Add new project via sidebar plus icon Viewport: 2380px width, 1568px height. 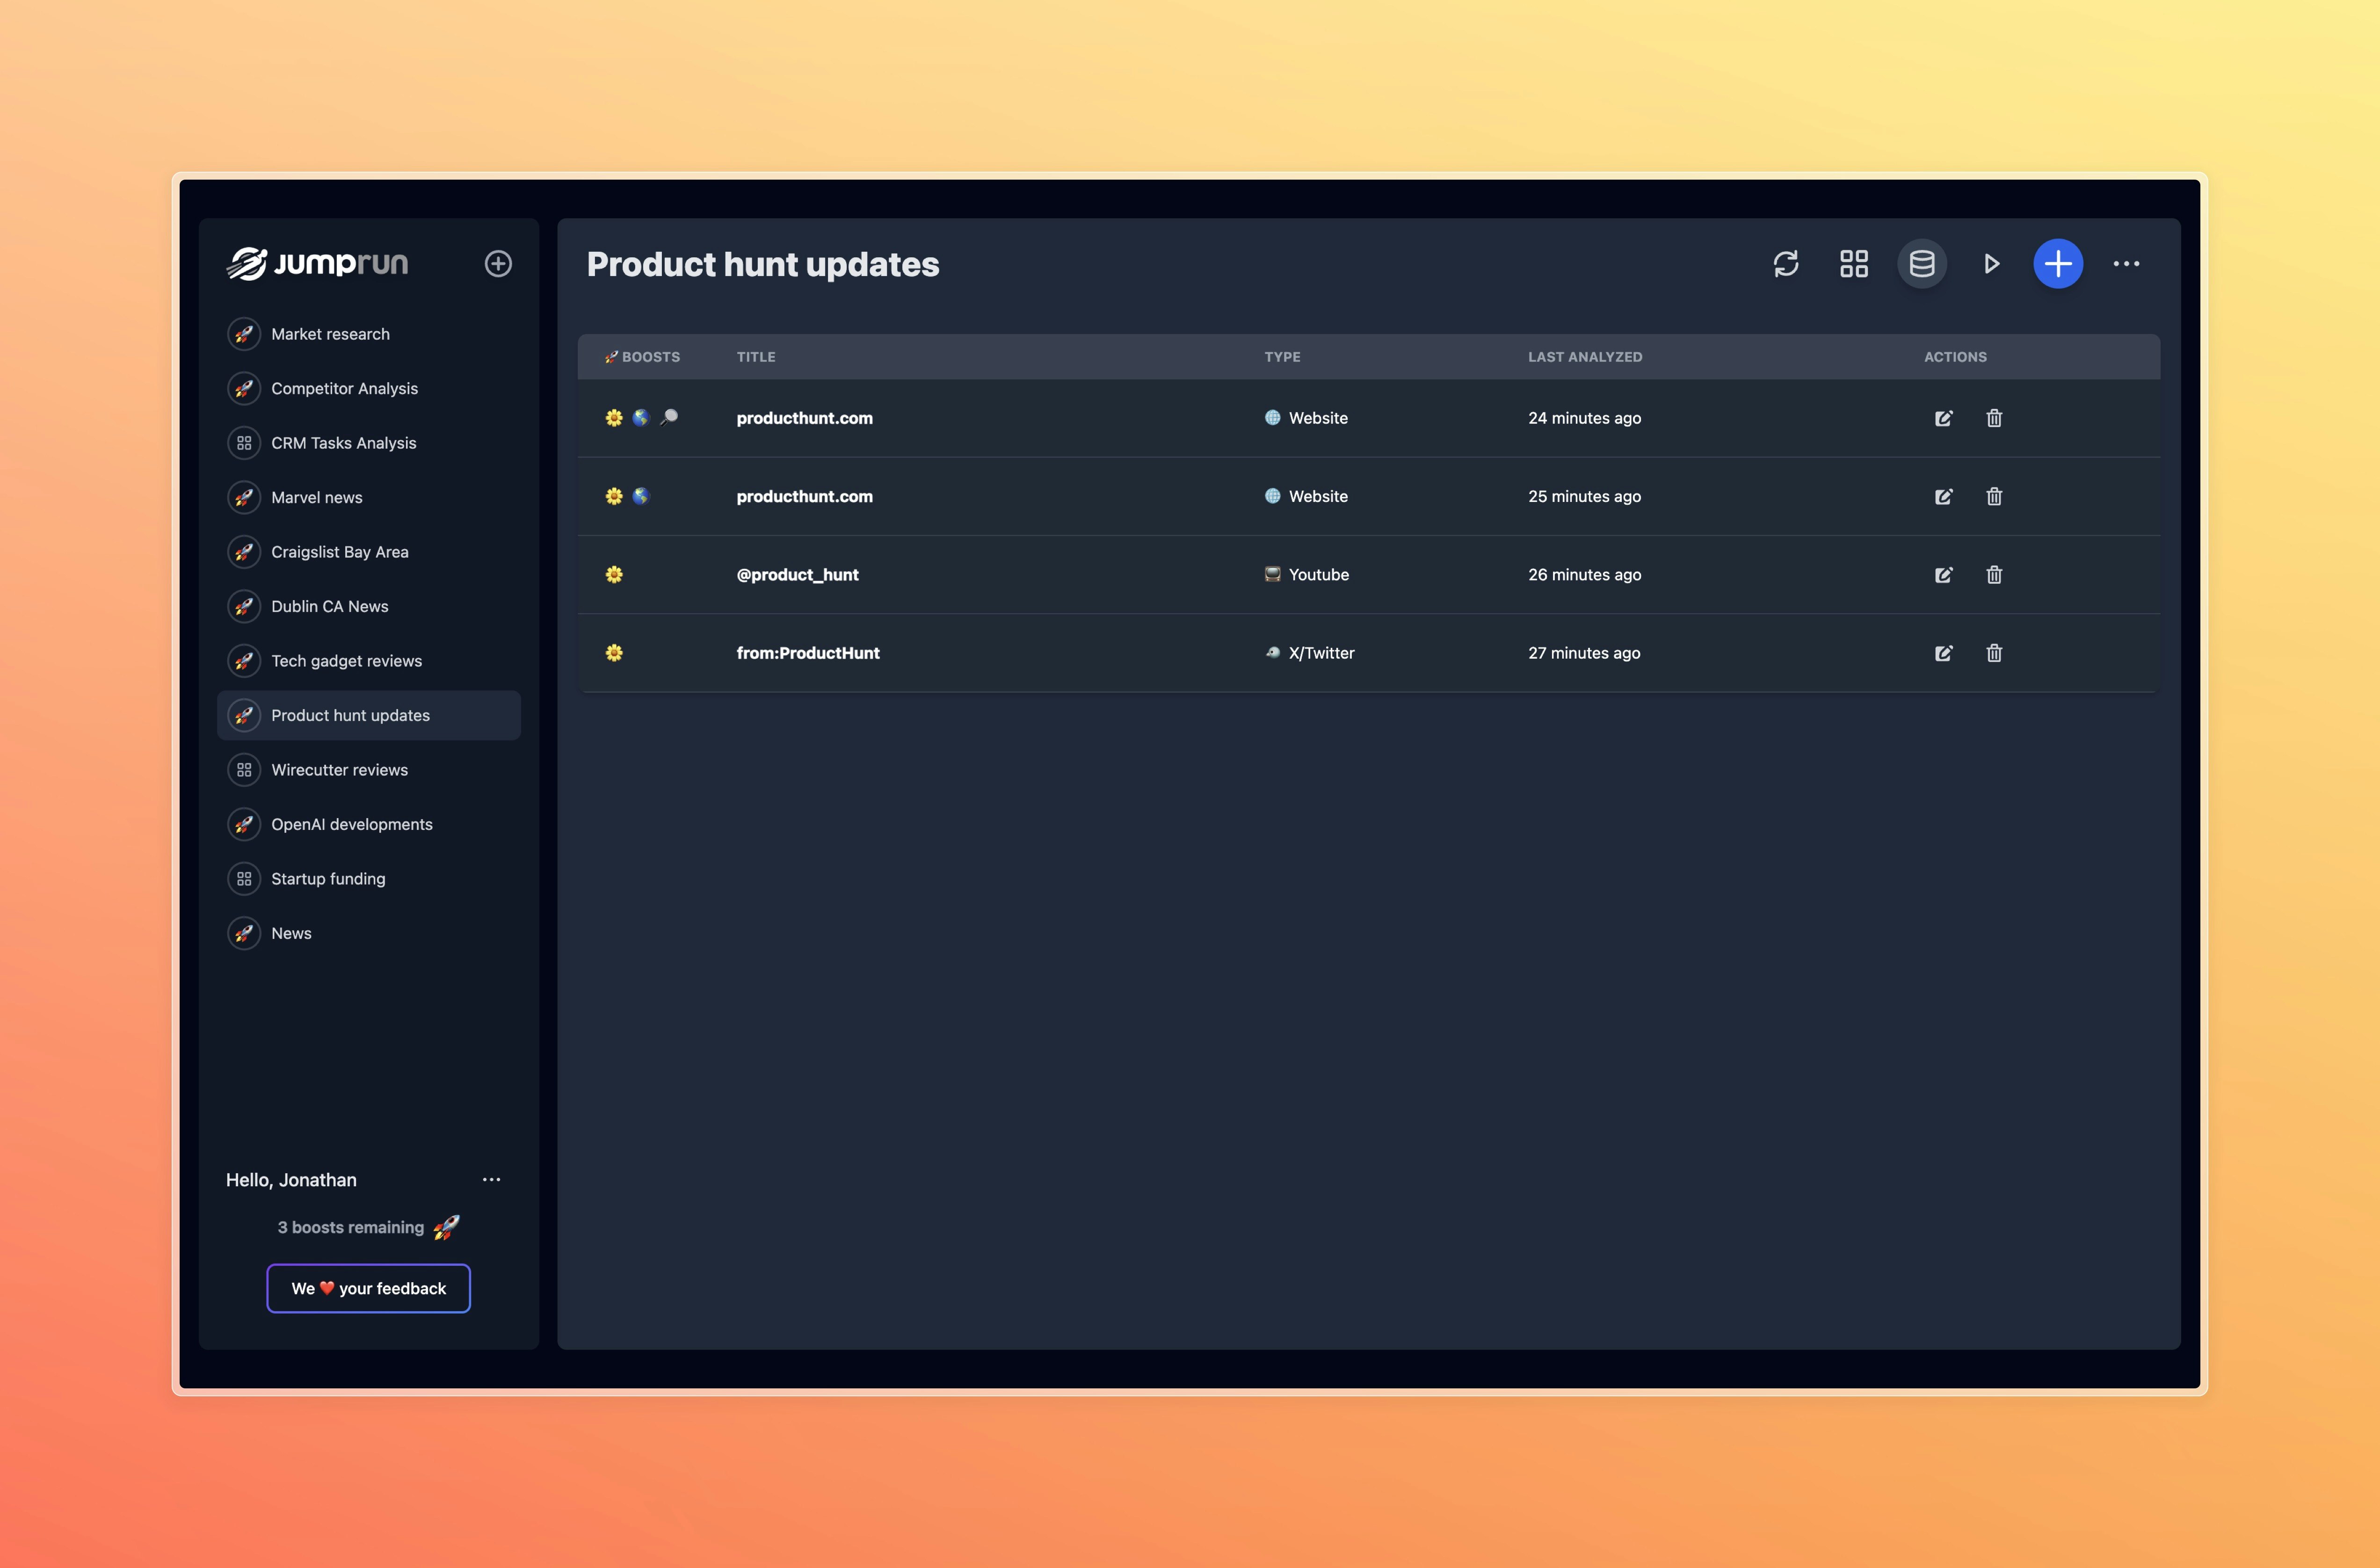point(498,264)
